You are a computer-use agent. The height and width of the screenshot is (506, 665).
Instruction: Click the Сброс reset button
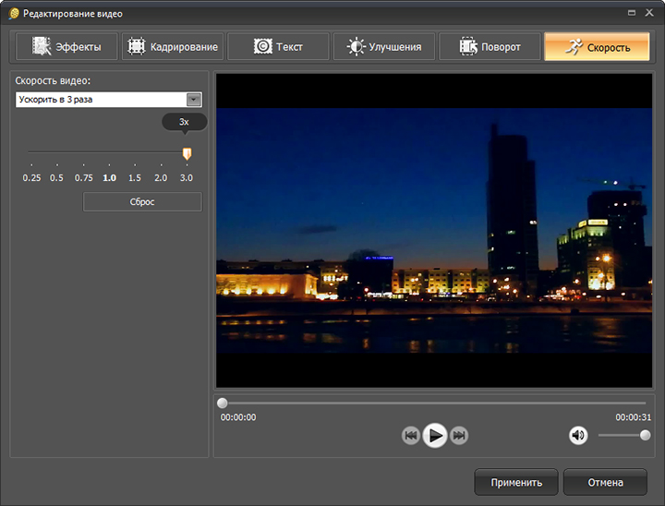pyautogui.click(x=142, y=202)
